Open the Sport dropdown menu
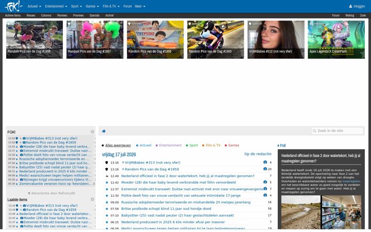371x232 pixels. (x=76, y=6)
